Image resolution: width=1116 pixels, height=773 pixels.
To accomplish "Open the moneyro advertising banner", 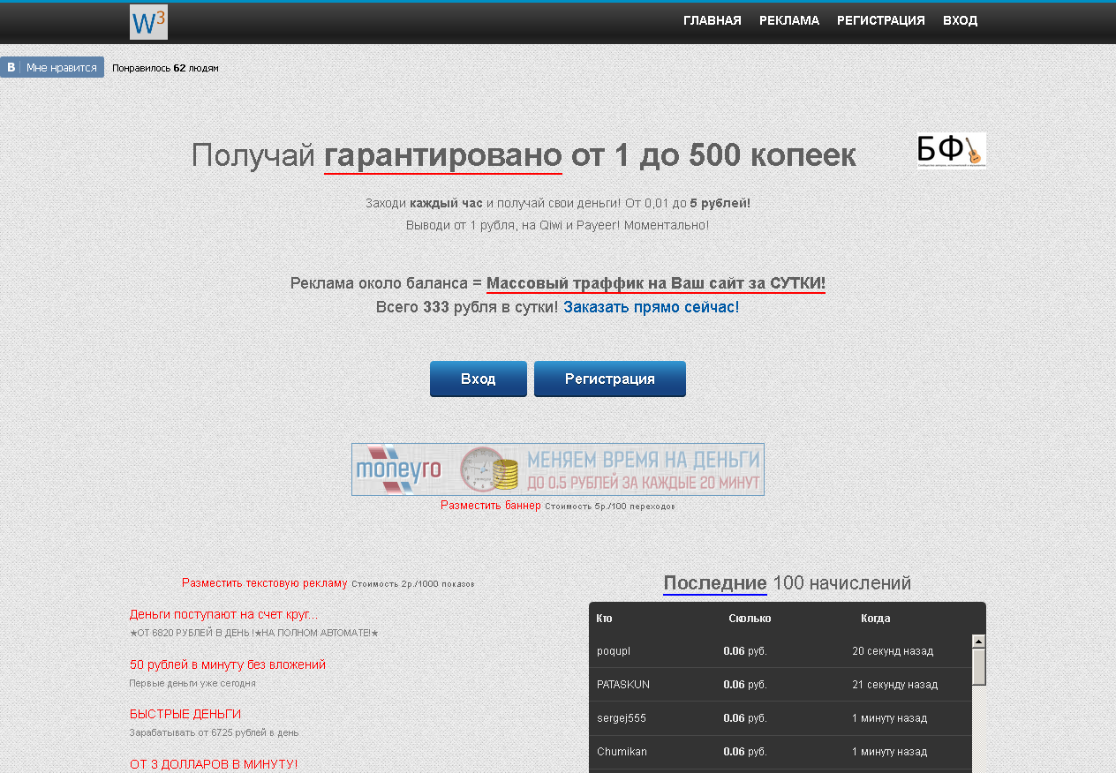I will [x=558, y=469].
